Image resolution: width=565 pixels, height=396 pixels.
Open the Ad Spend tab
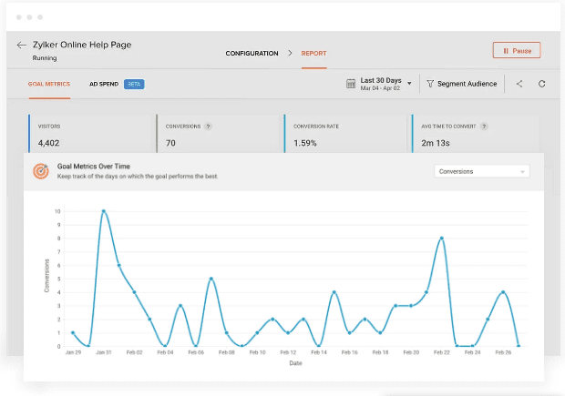point(104,84)
